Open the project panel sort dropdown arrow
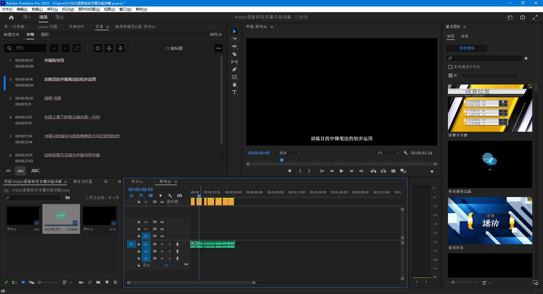 point(71,282)
